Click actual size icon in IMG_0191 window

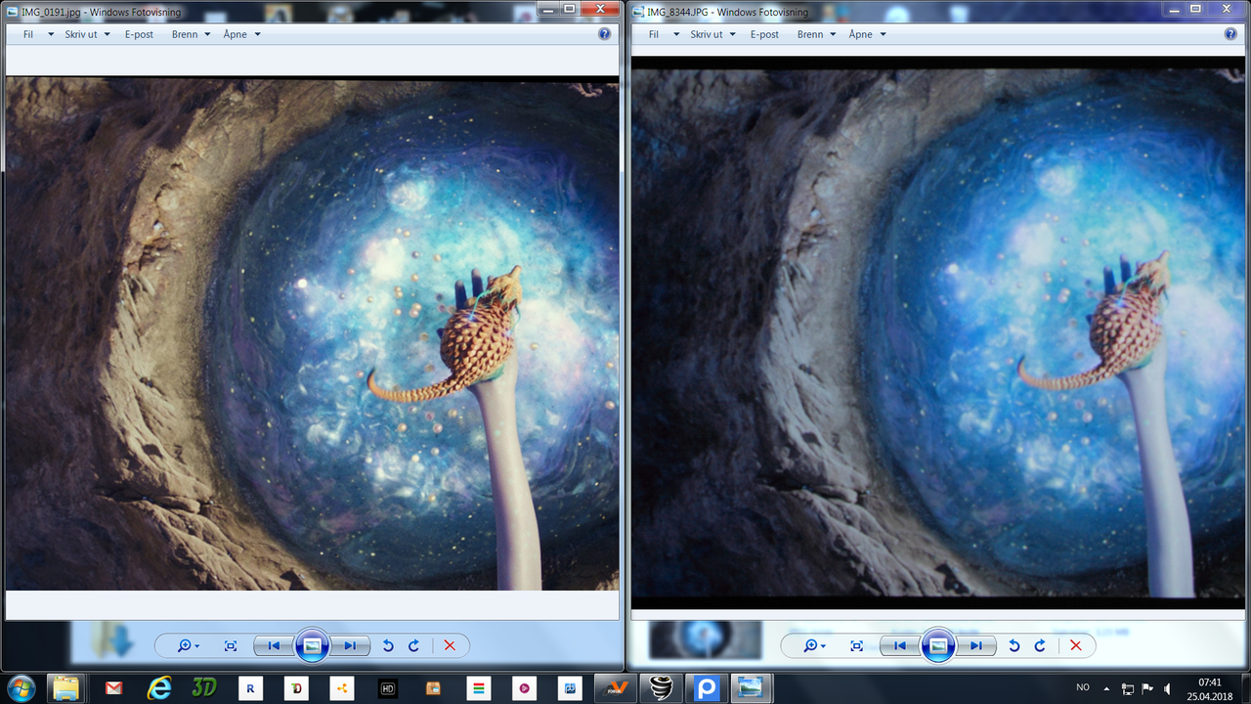point(231,645)
